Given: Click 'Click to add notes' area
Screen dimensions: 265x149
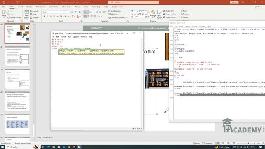Looking at the screenshot, I should point(45,137).
